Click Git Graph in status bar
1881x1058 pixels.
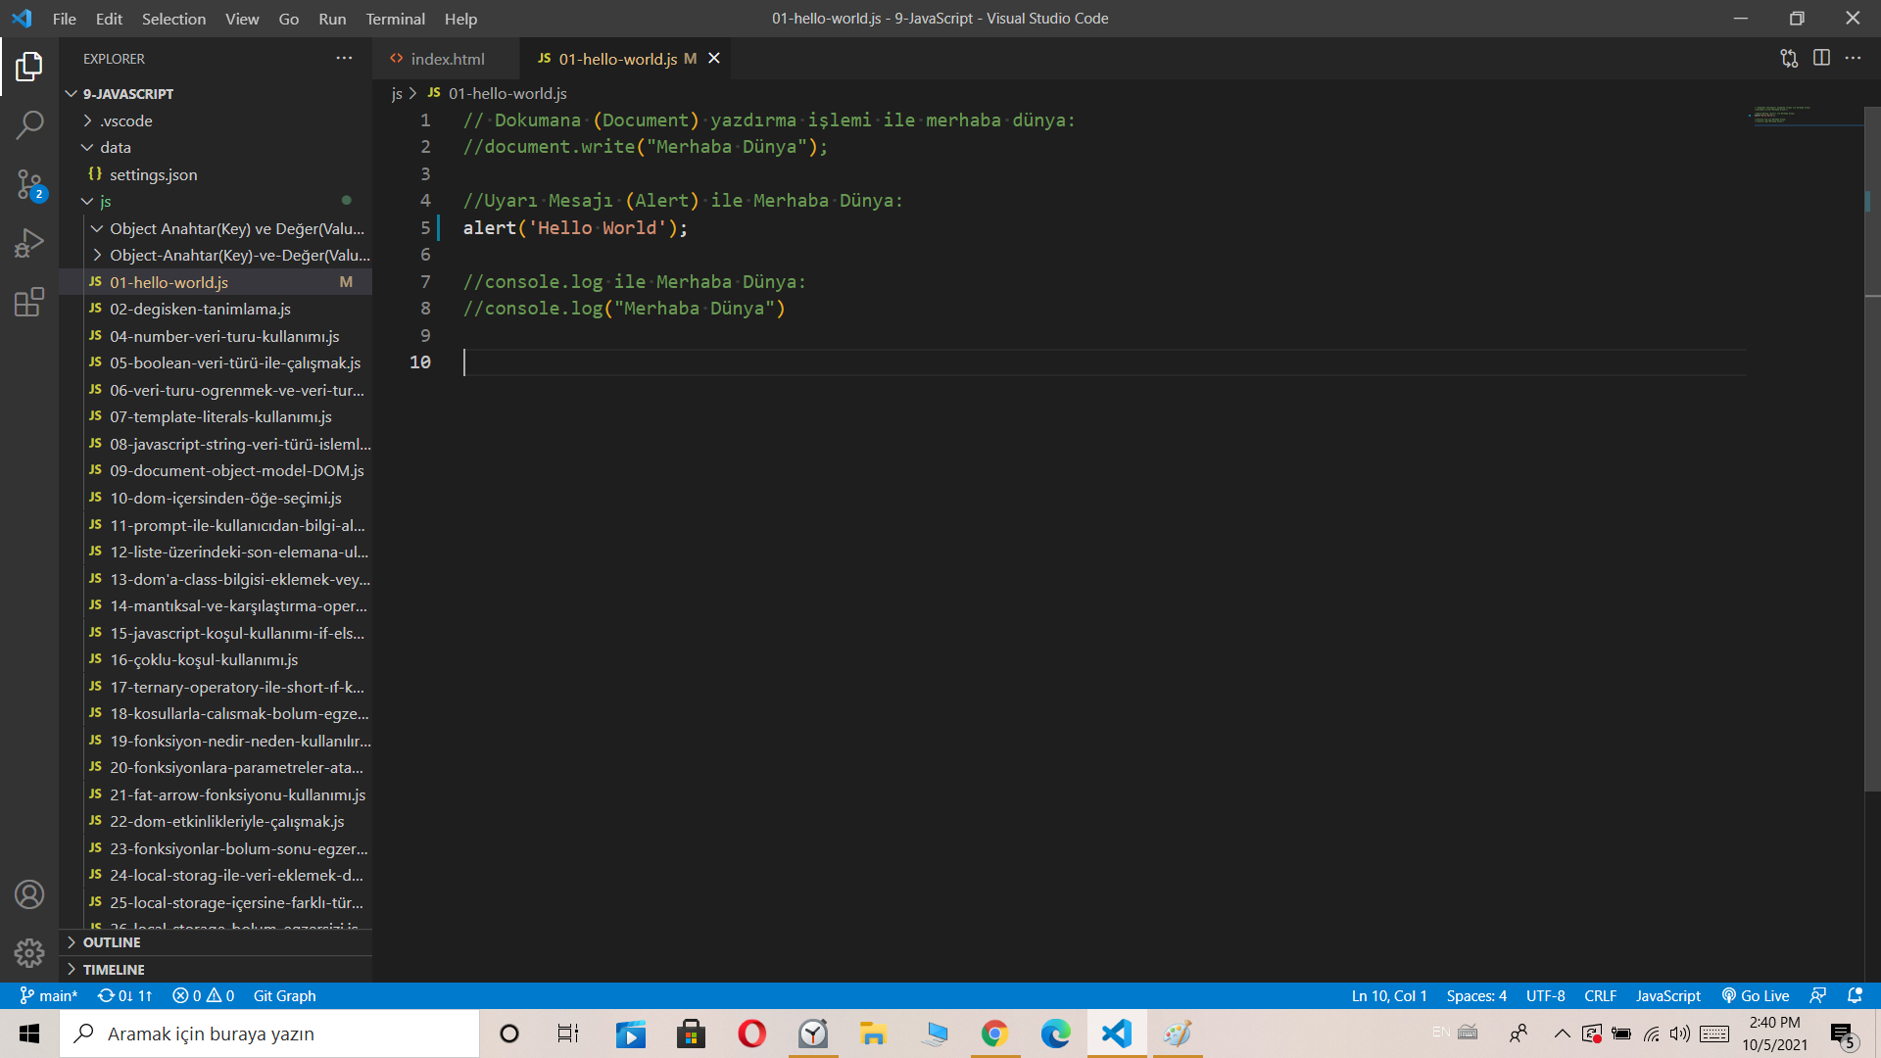coord(284,995)
